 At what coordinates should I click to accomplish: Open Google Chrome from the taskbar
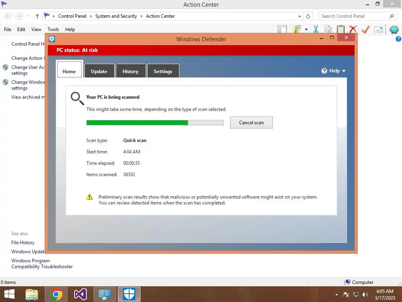pos(56,294)
